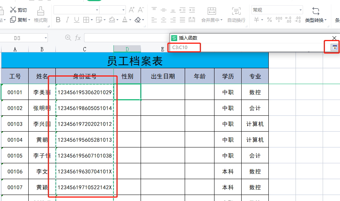Increase font size with A+ icon
The image size is (340, 201).
pyautogui.click(x=132, y=10)
